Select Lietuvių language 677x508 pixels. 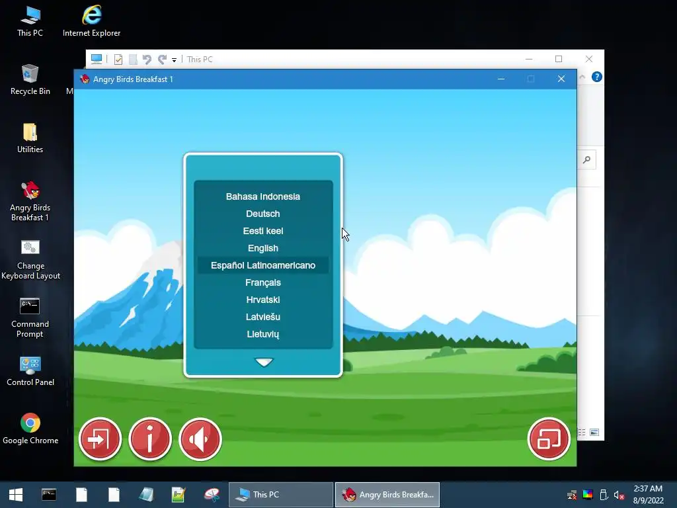(x=263, y=334)
